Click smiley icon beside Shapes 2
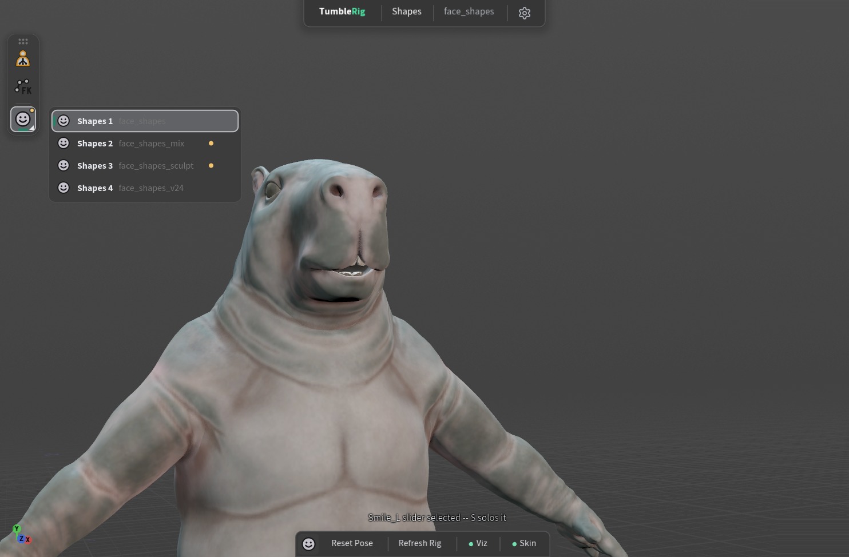This screenshot has height=557, width=849. pos(64,143)
